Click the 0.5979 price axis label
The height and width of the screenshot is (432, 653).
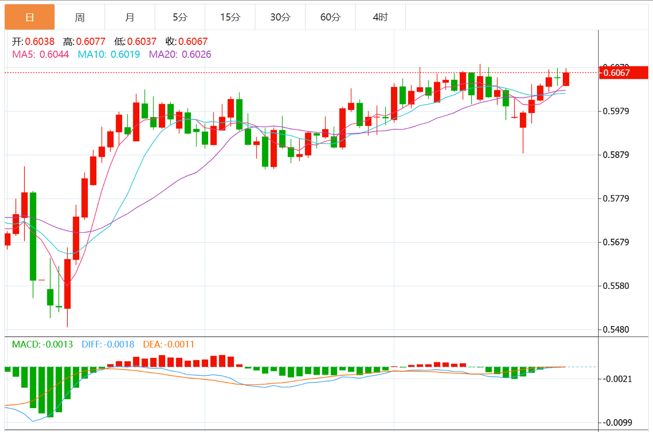(616, 111)
